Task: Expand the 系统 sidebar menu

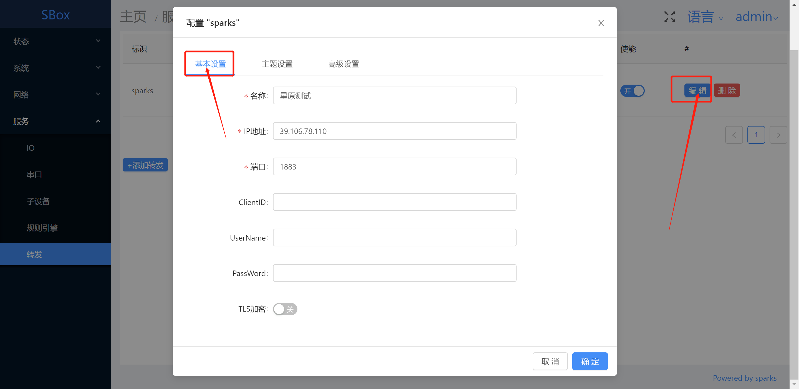Action: [x=55, y=68]
